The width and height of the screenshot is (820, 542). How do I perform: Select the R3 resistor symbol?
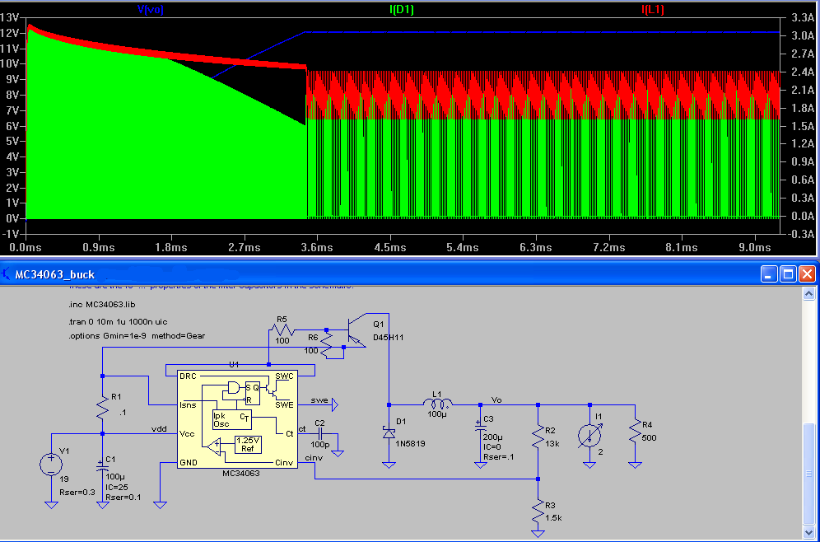point(538,511)
